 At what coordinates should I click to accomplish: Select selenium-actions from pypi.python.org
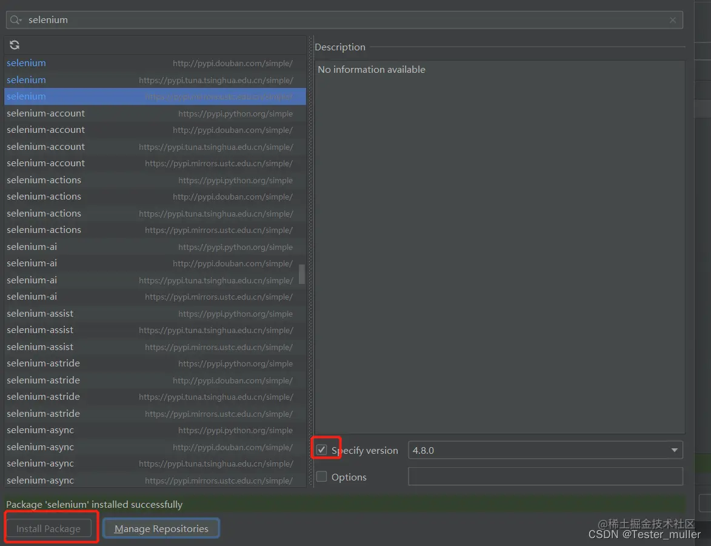click(155, 180)
